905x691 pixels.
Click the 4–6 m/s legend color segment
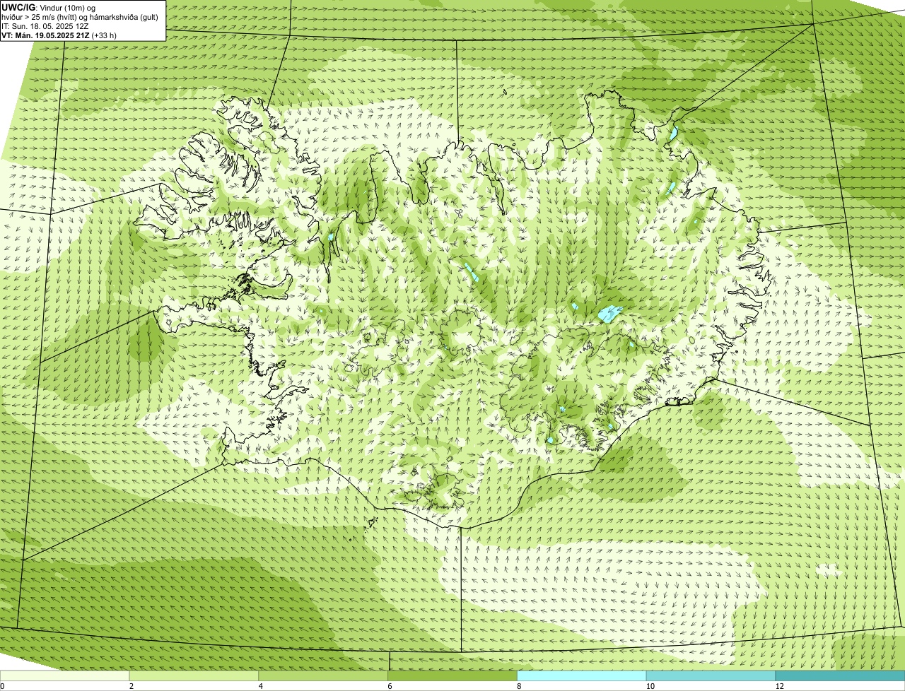click(323, 675)
